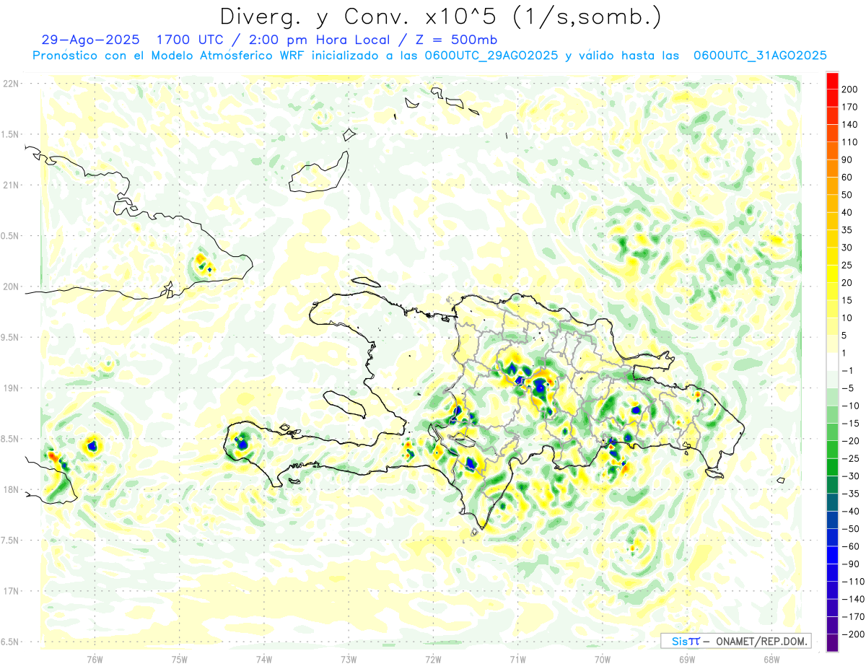
Task: Click the -200 label on the color scale
Action: click(848, 634)
